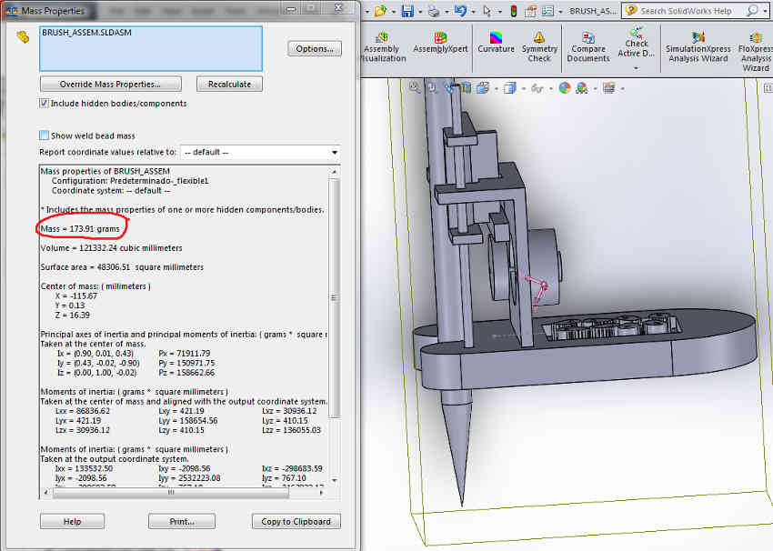Viewport: 773px width, 551px height.
Task: Click Override Mass Properties button
Action: pyautogui.click(x=113, y=84)
